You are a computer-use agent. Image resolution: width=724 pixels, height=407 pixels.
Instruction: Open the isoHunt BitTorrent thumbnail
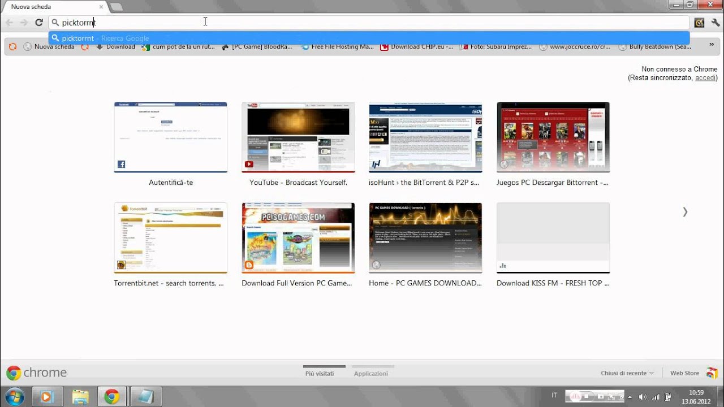click(x=425, y=137)
